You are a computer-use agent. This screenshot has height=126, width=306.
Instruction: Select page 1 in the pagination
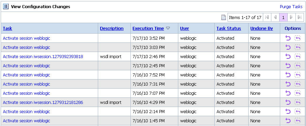(x=283, y=17)
